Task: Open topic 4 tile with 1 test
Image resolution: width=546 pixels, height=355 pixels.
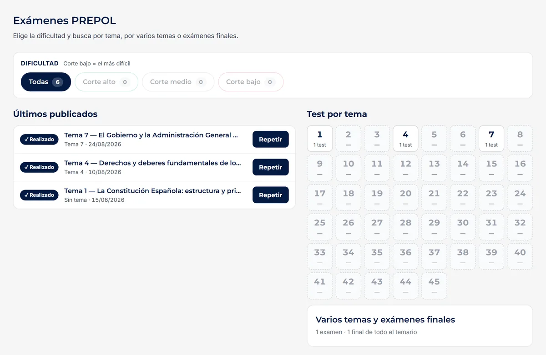Action: click(x=405, y=139)
